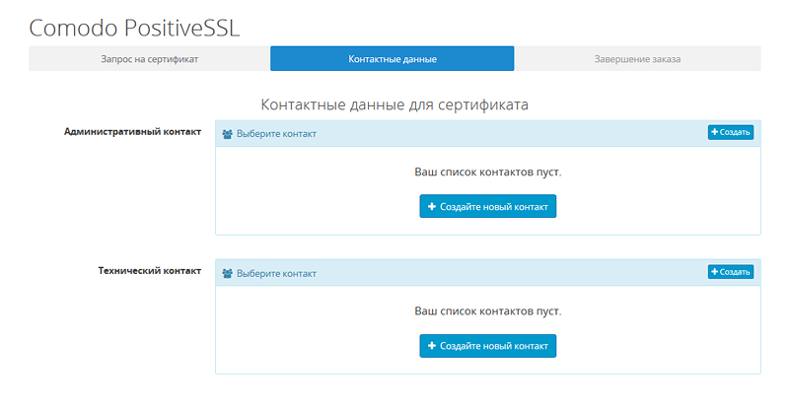This screenshot has width=789, height=408.
Task: Select the Контактные данные tab
Action: coord(392,59)
